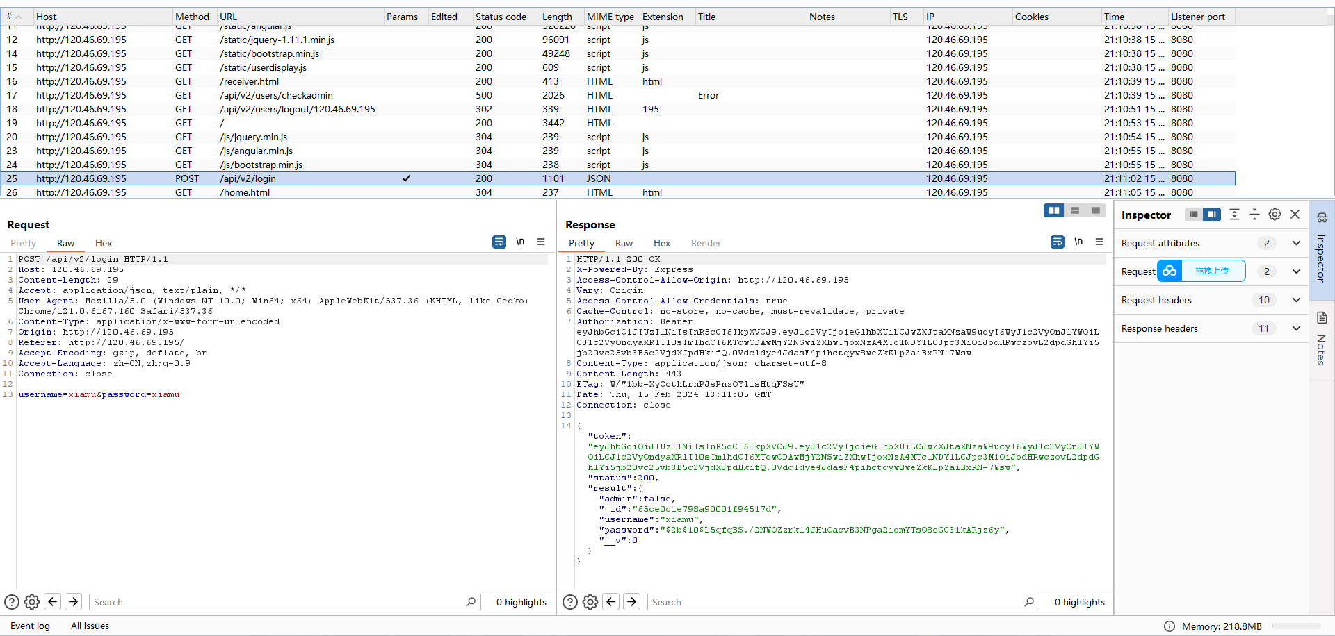The width and height of the screenshot is (1335, 636).
Task: Switch to top/bottom split layout
Action: pyautogui.click(x=1075, y=210)
